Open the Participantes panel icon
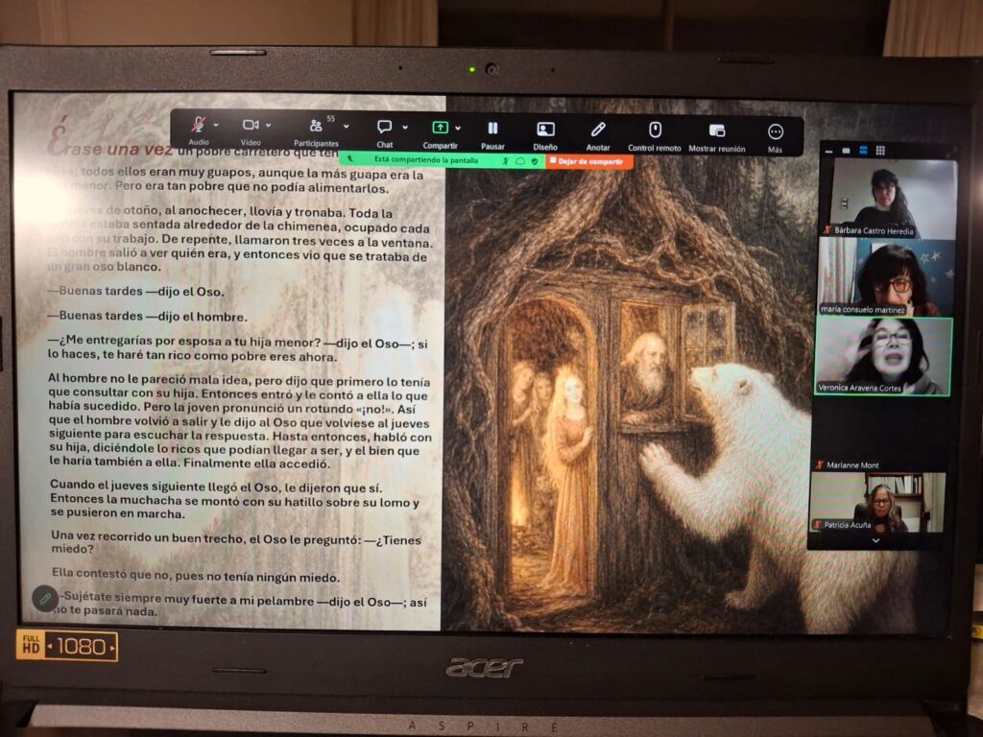Screen dimensions: 983x737 tap(316, 126)
